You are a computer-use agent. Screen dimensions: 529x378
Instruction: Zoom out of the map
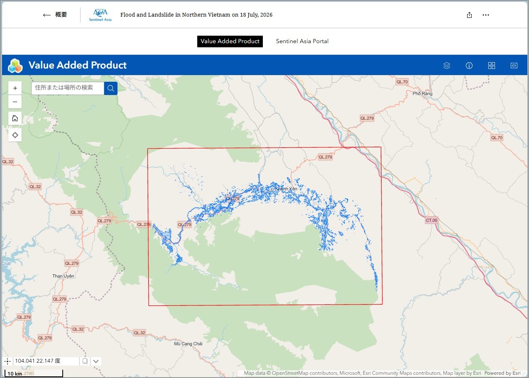pyautogui.click(x=15, y=102)
